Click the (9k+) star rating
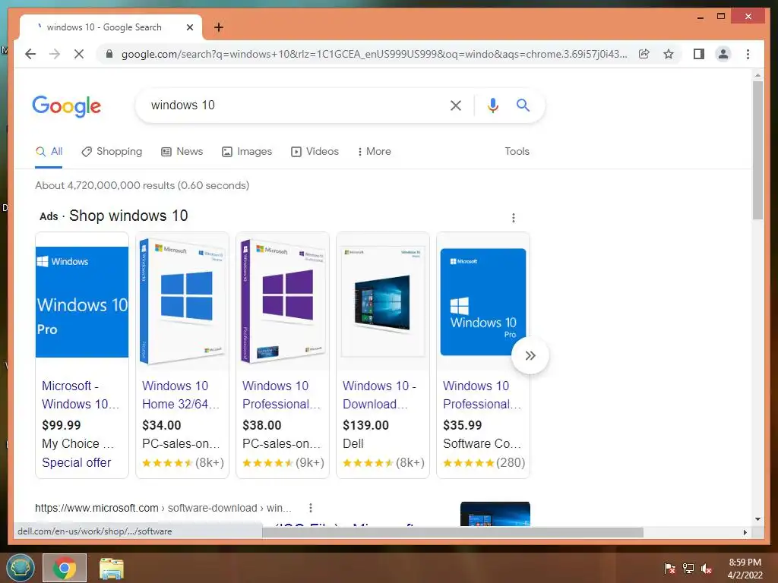Viewport: 778px width, 583px height. click(283, 462)
